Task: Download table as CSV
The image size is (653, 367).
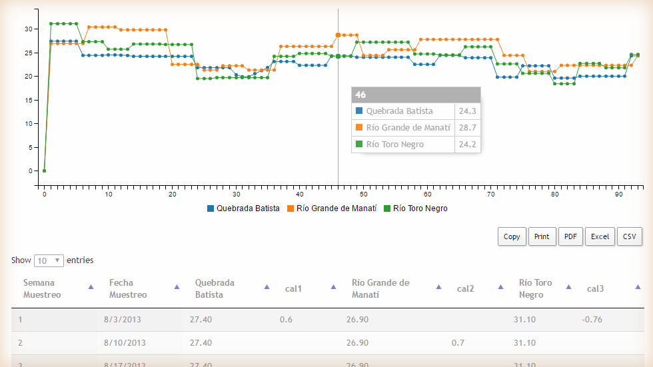Action: (x=630, y=236)
